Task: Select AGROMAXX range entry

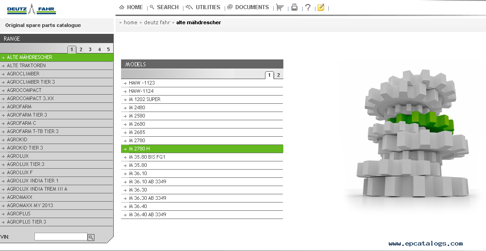Action: (x=57, y=197)
